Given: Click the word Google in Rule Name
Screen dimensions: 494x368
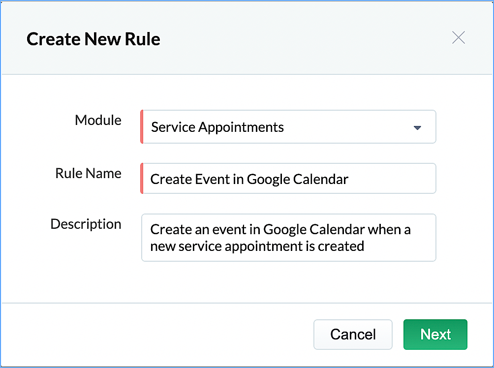Looking at the screenshot, I should [x=268, y=179].
